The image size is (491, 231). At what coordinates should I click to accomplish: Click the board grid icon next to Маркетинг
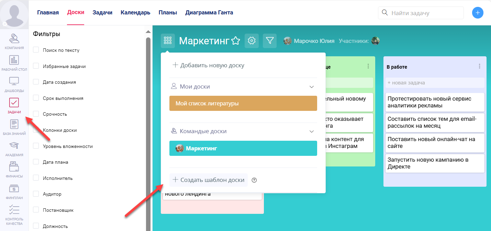(x=168, y=41)
